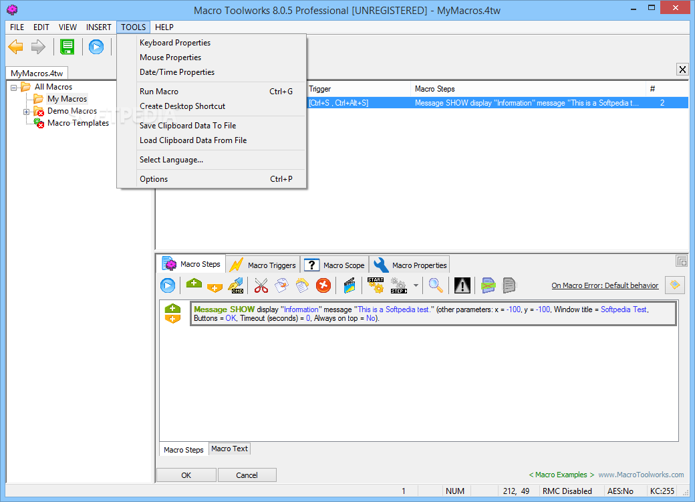Switch to the Macro Triggers tab

263,265
